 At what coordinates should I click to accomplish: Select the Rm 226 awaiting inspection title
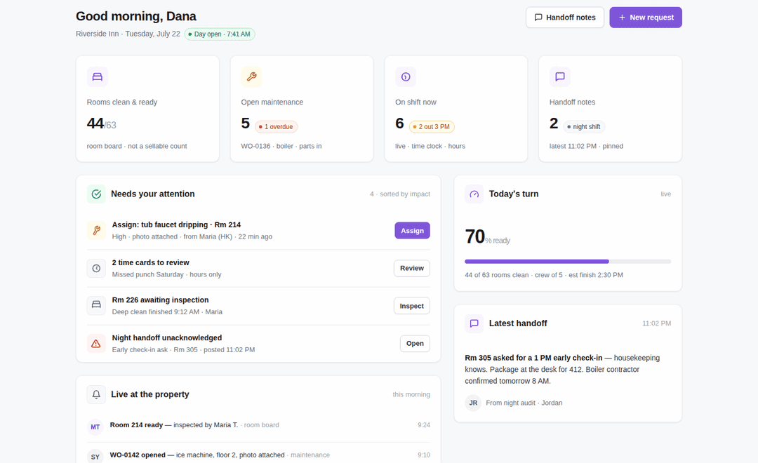(161, 300)
